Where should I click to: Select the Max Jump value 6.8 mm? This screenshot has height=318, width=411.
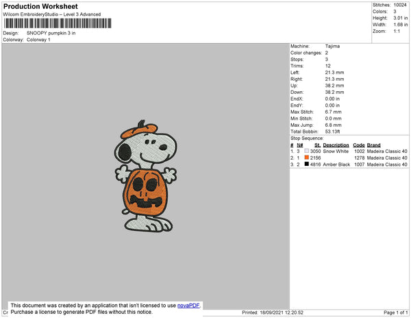click(x=333, y=125)
